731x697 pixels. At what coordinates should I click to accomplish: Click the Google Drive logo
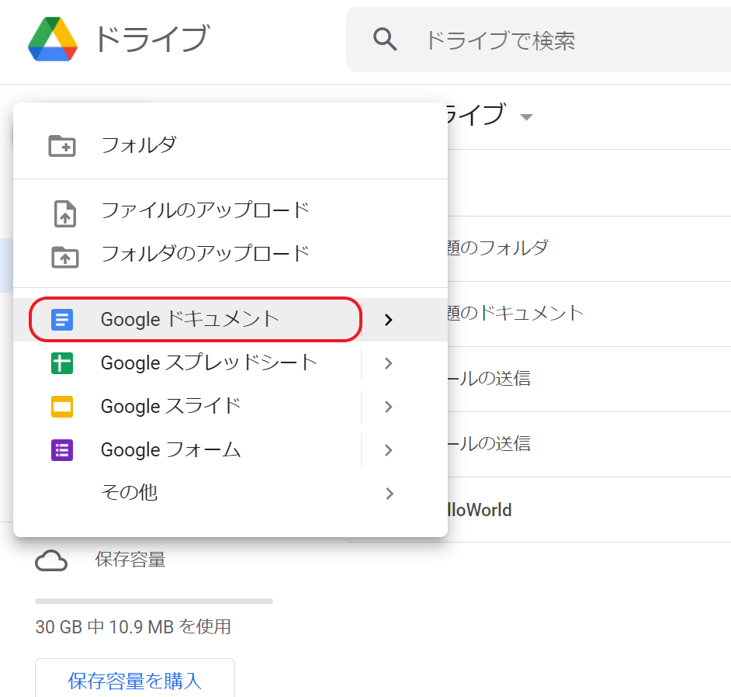53,39
